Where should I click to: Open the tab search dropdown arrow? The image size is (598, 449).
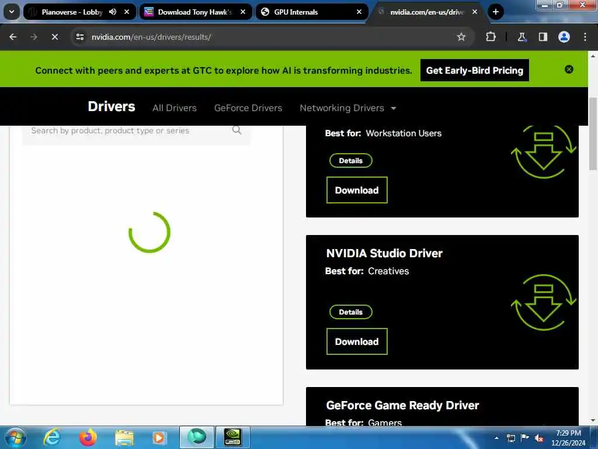[x=12, y=12]
